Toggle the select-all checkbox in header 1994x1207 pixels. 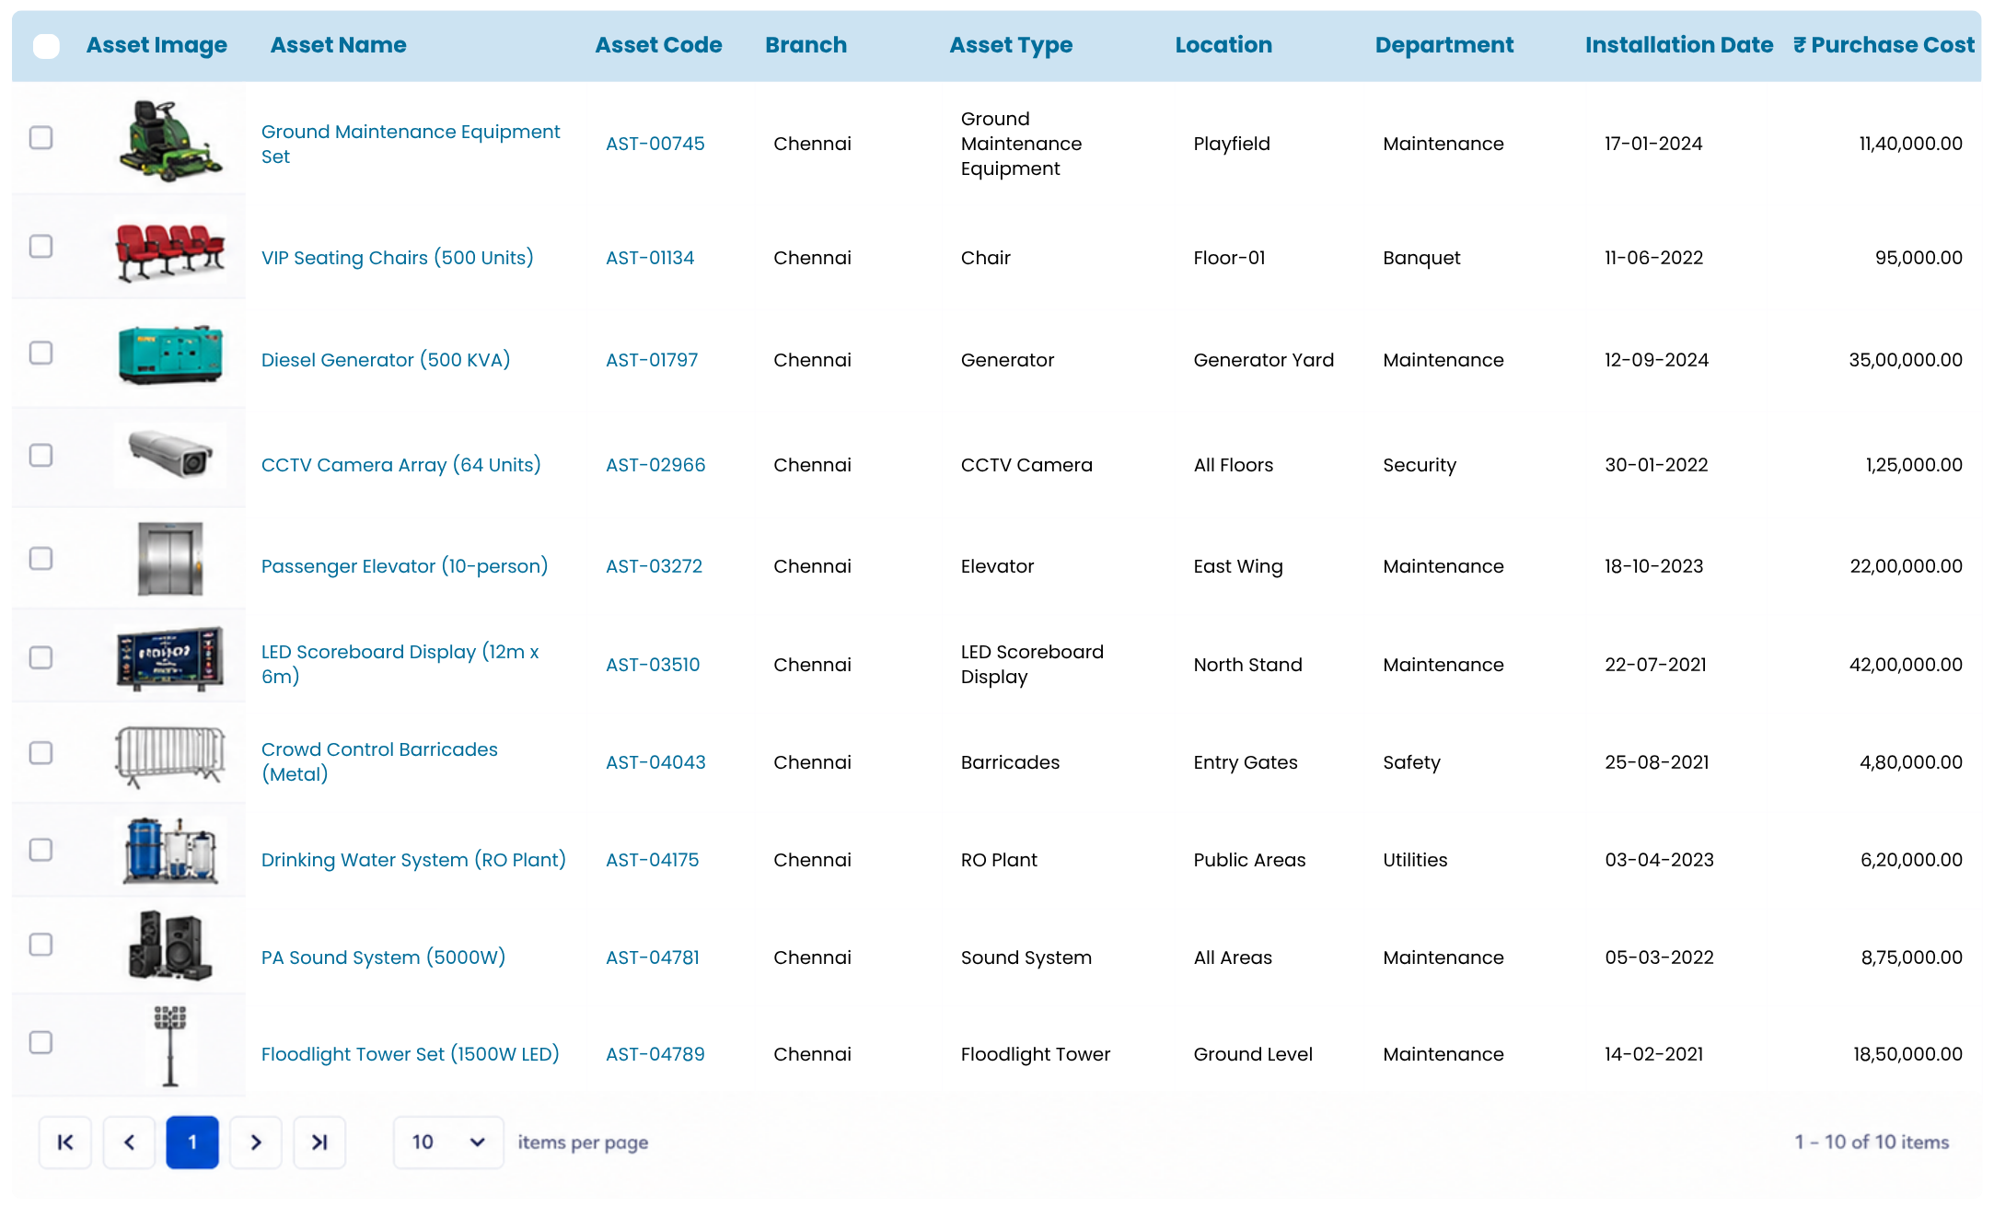click(x=46, y=45)
